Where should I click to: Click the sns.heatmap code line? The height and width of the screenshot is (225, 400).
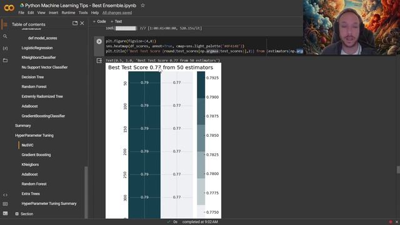pyautogui.click(x=175, y=46)
